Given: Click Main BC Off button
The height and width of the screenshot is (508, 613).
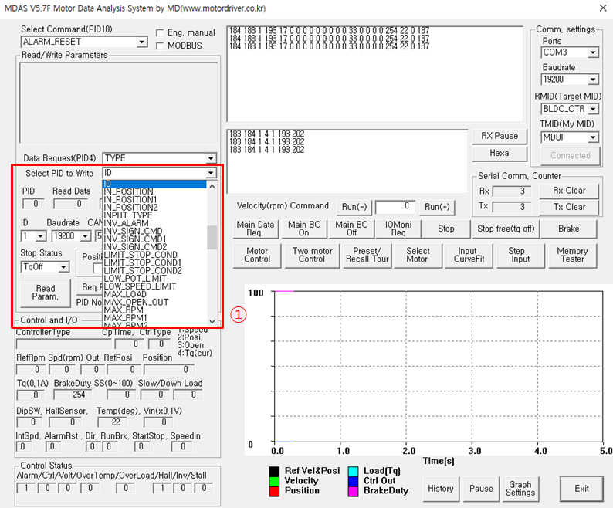Looking at the screenshot, I should coord(351,229).
